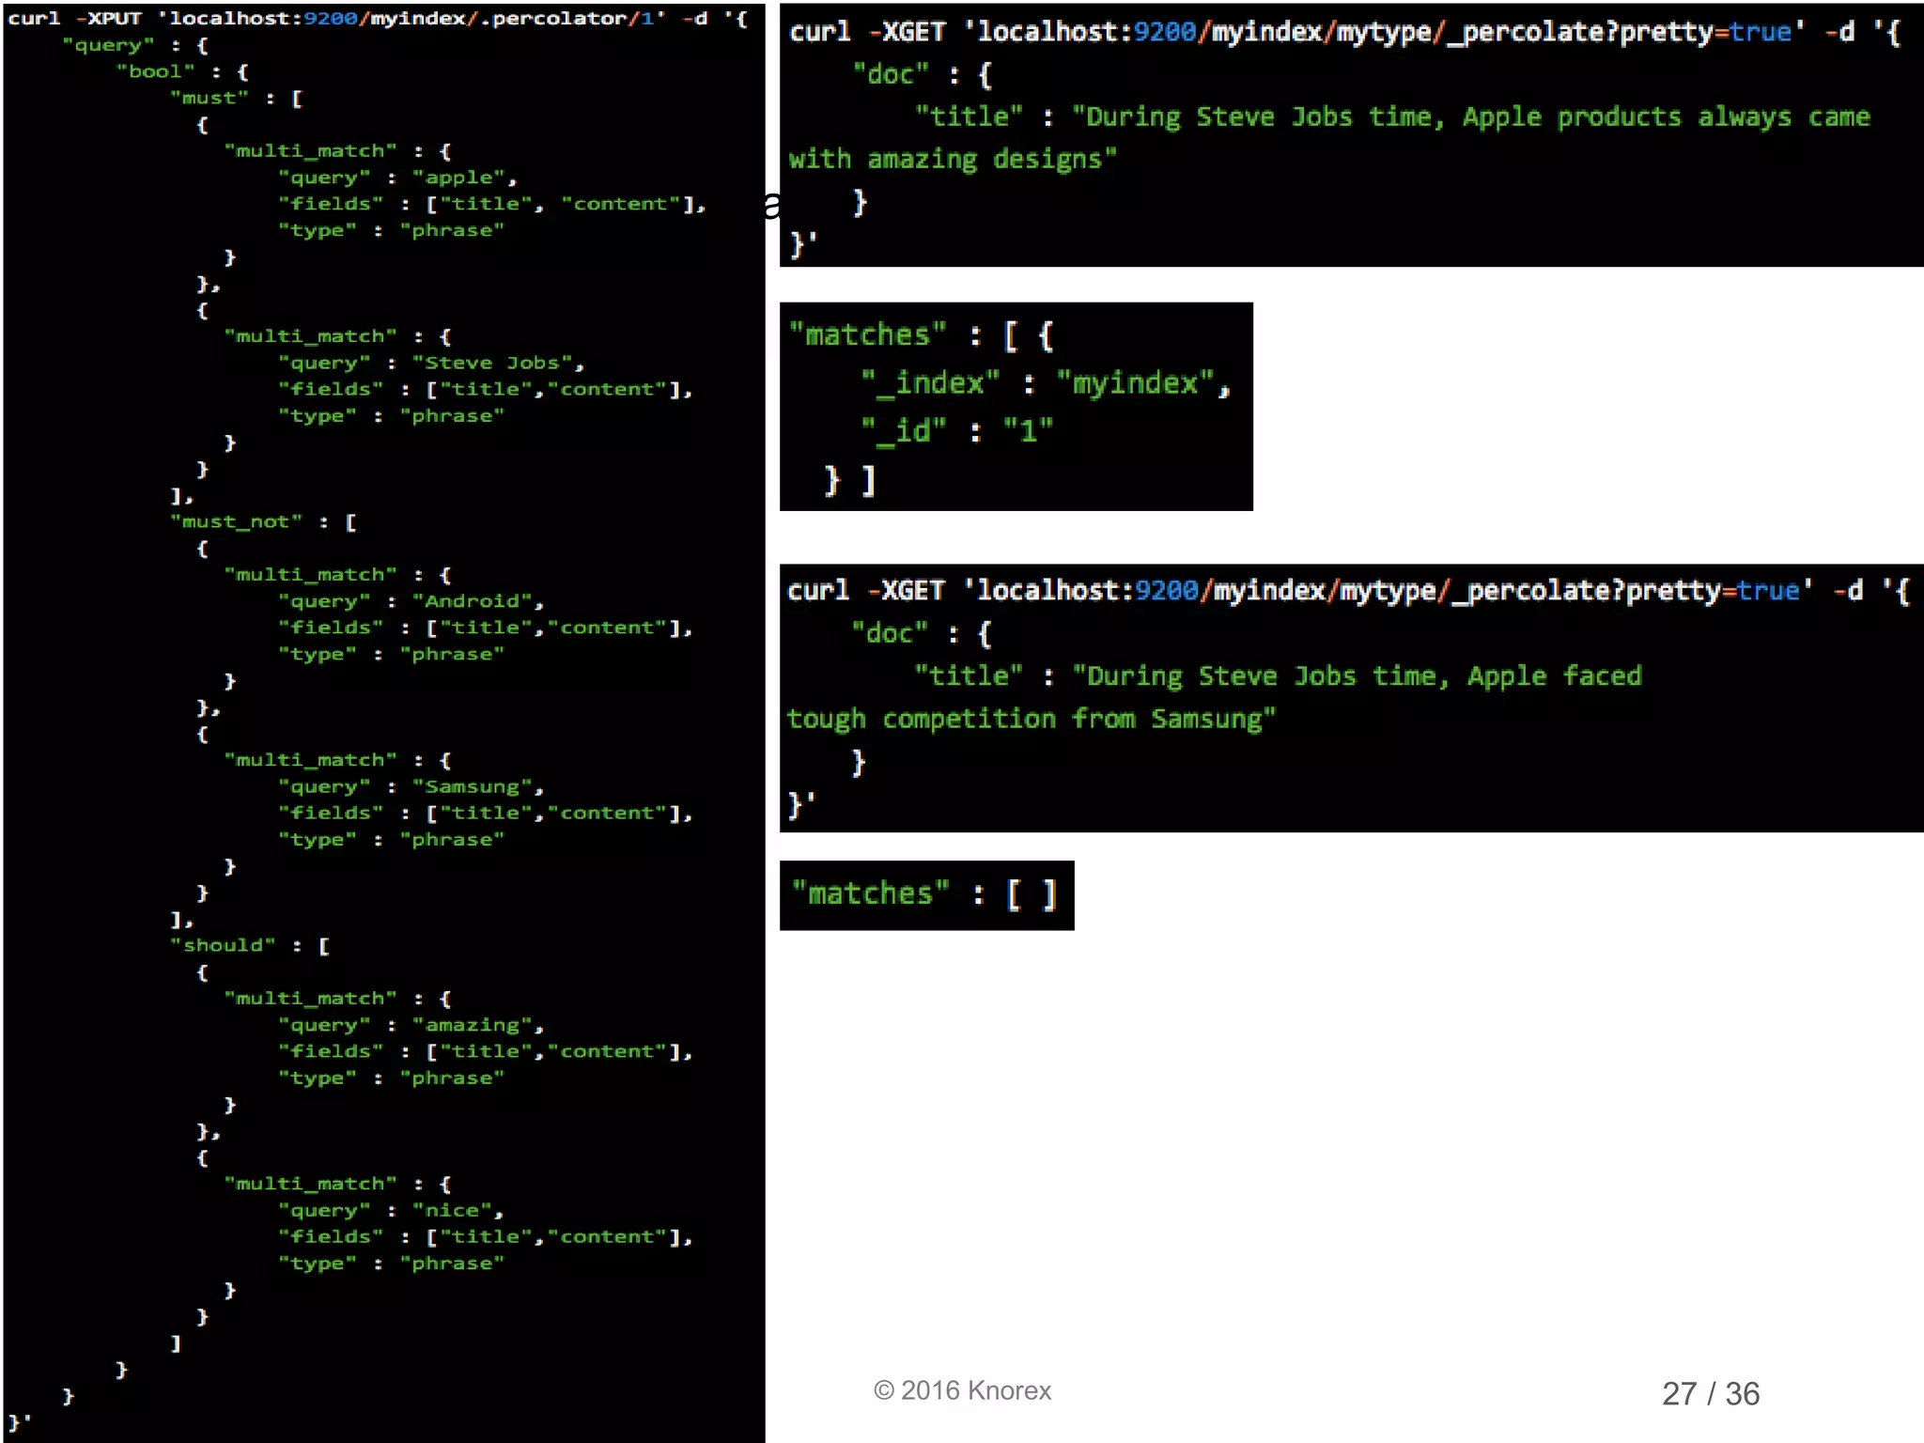Click the XPUT percolator curl command line
The height and width of the screenshot is (1443, 1924).
376,19
